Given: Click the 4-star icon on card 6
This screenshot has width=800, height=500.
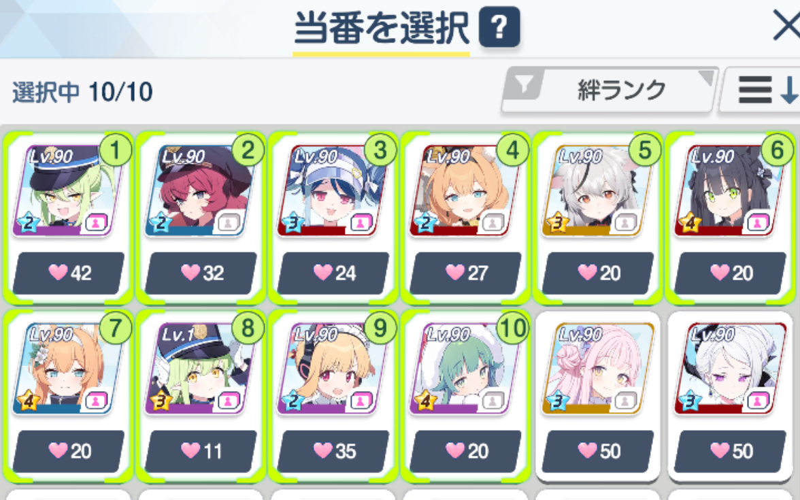Looking at the screenshot, I should point(689,222).
